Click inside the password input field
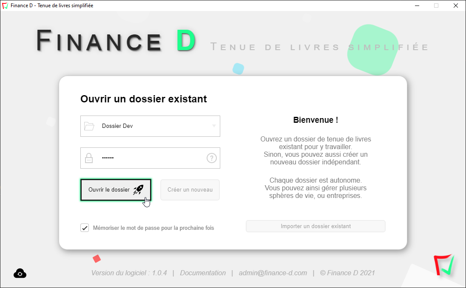The width and height of the screenshot is (466, 288). pos(140,158)
